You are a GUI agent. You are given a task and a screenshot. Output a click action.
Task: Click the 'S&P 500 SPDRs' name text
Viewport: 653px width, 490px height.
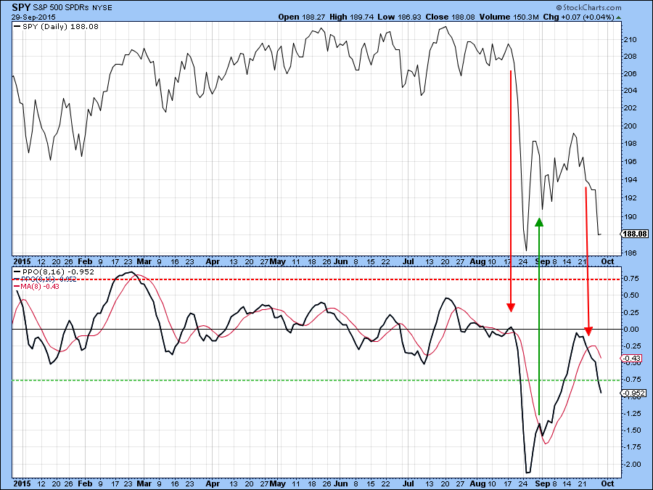[x=61, y=7]
